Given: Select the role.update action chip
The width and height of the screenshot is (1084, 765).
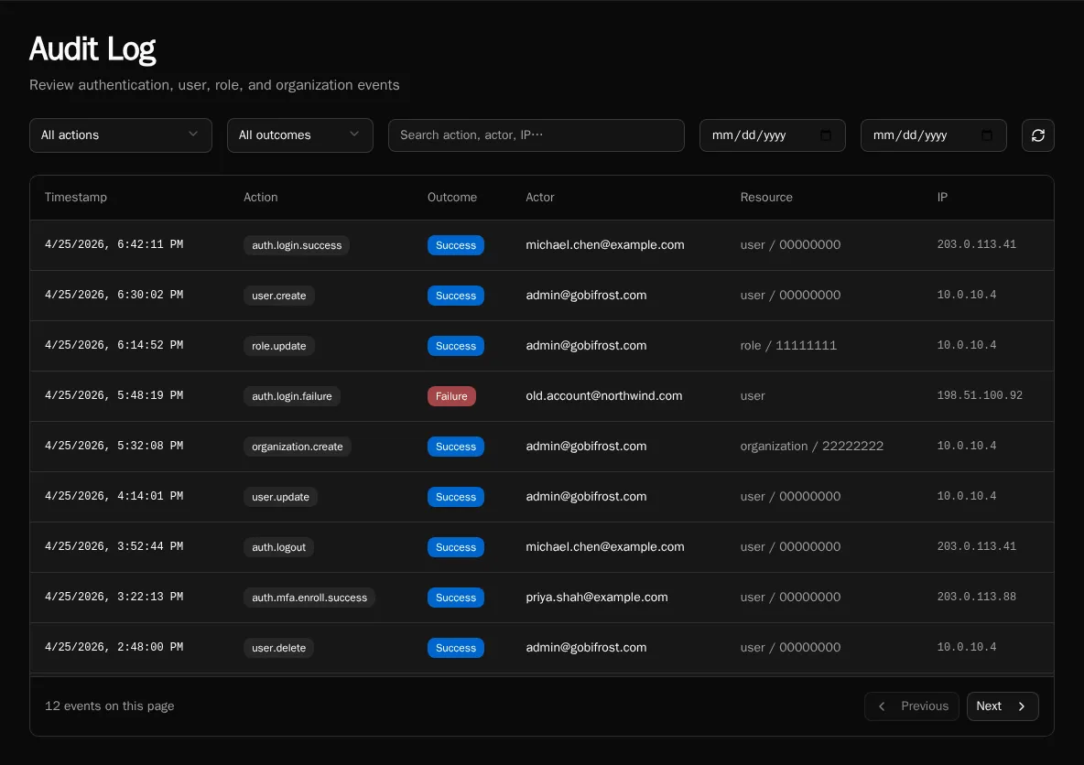Looking at the screenshot, I should point(279,346).
